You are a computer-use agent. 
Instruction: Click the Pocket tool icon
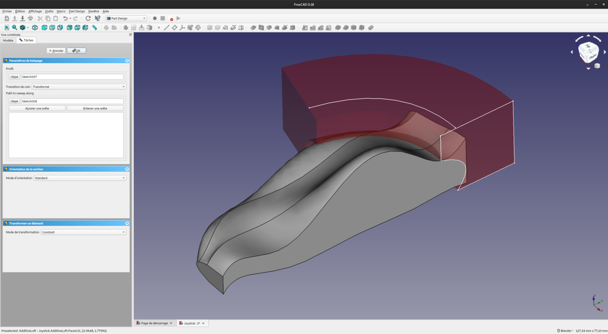coord(253,28)
